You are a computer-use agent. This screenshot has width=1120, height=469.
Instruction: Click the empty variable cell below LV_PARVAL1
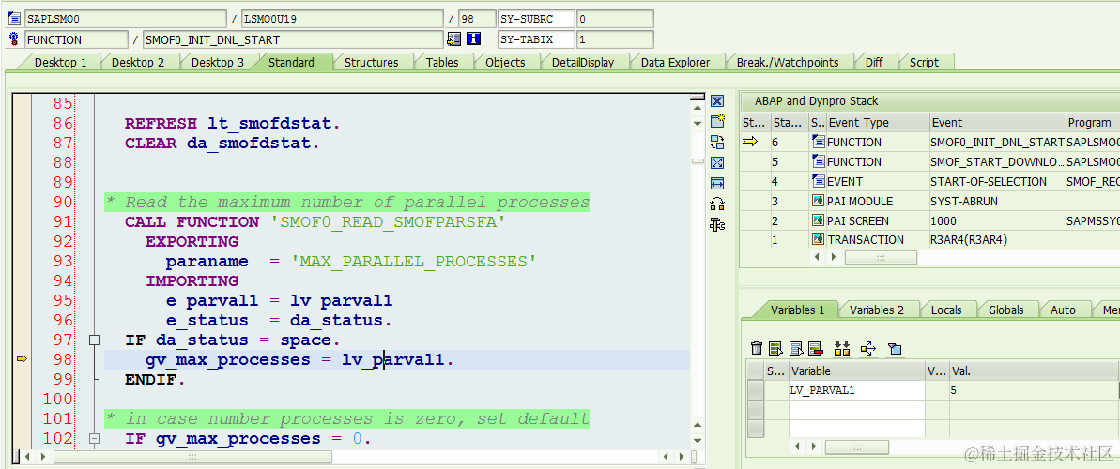pos(856,410)
